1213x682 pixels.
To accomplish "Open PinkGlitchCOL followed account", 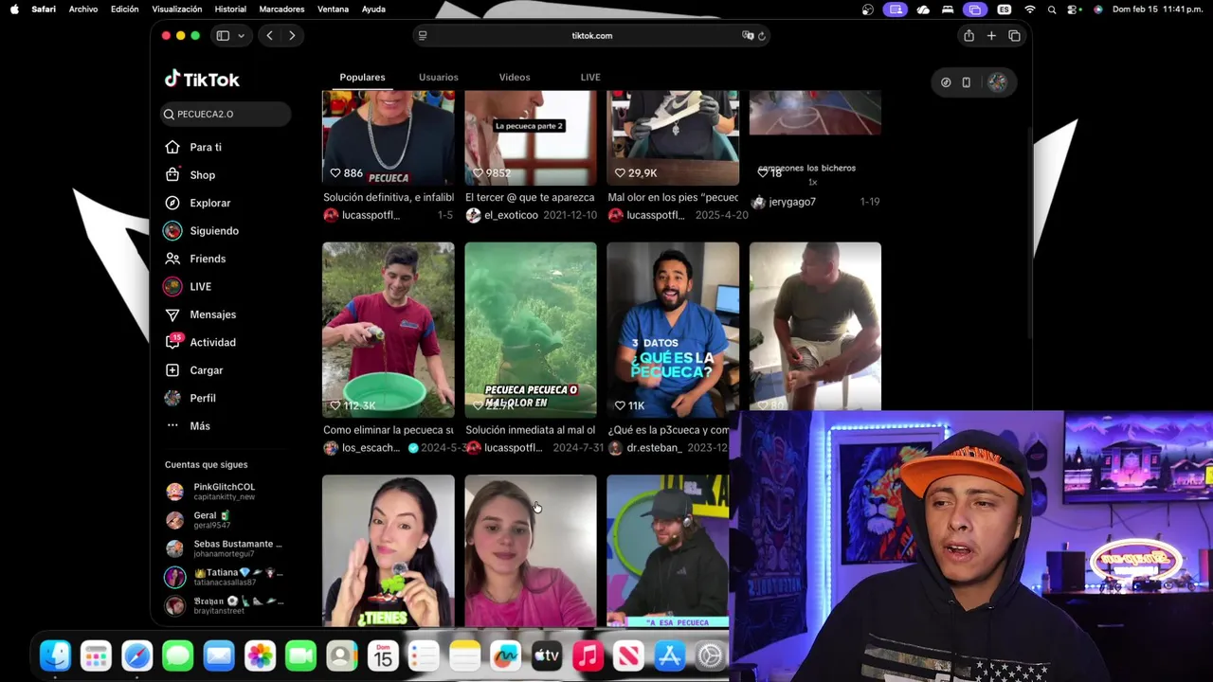I will [x=224, y=492].
